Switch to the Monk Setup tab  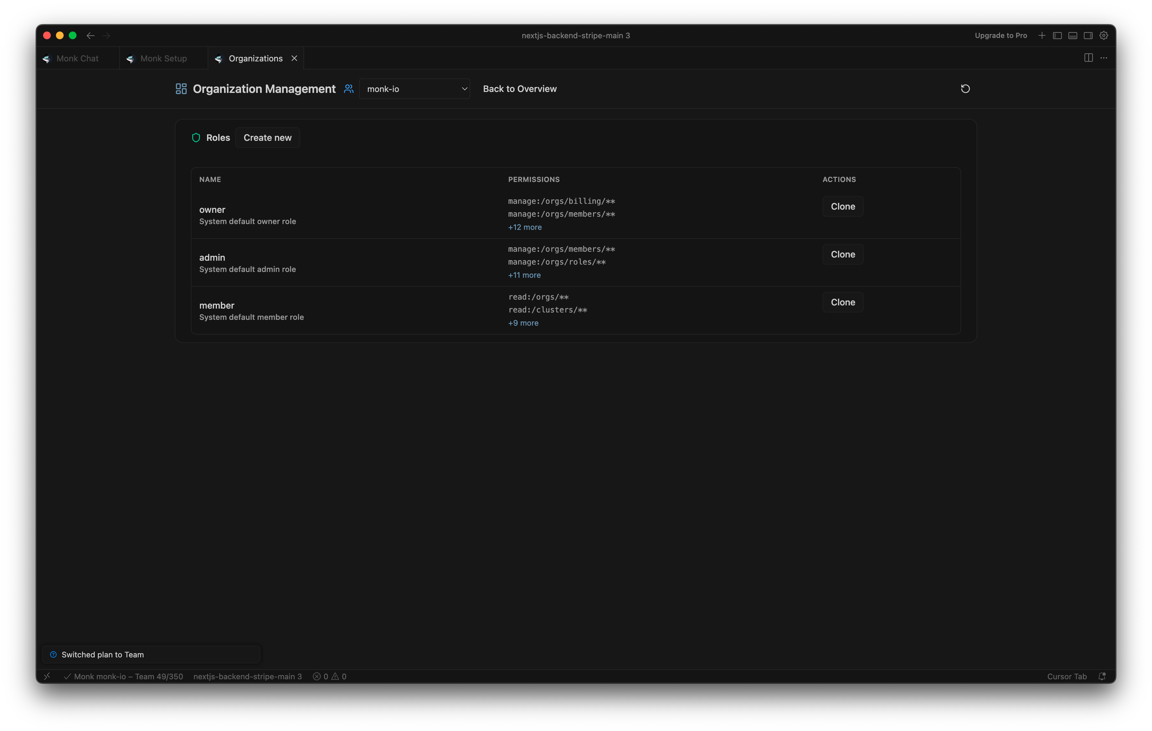(x=163, y=59)
